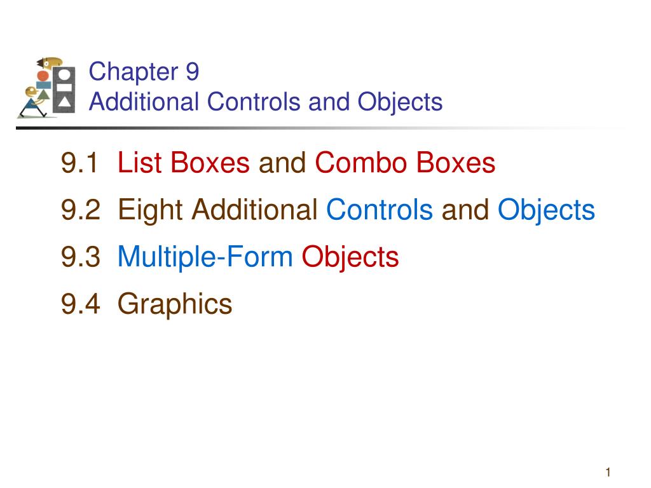The image size is (651, 488).
Task: Open the red 'List Boxes' link
Action: pos(184,162)
